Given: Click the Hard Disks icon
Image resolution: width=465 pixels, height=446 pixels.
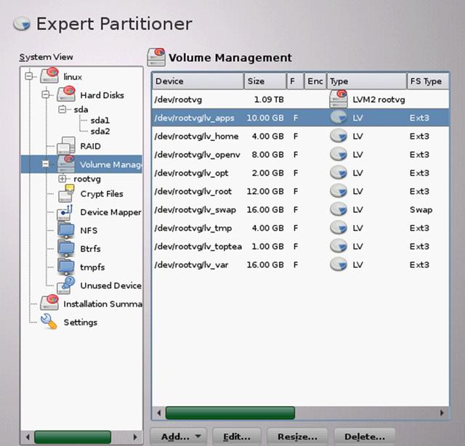Looking at the screenshot, I should coord(66,94).
